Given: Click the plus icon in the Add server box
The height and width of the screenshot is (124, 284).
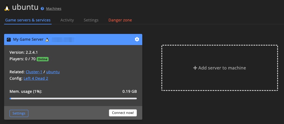Looking at the screenshot, I should pos(195,68).
